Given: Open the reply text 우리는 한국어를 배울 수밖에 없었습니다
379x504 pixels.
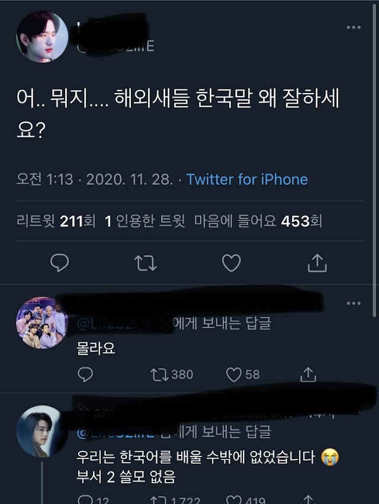Looking at the screenshot, I should click(x=196, y=457).
